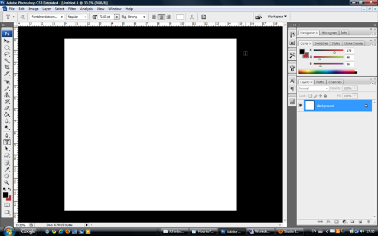The width and height of the screenshot is (378, 236).
Task: Set left text alignment
Action: [x=154, y=17]
